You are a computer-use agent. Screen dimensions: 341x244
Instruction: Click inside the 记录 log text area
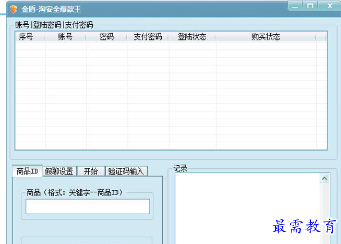[x=248, y=209]
